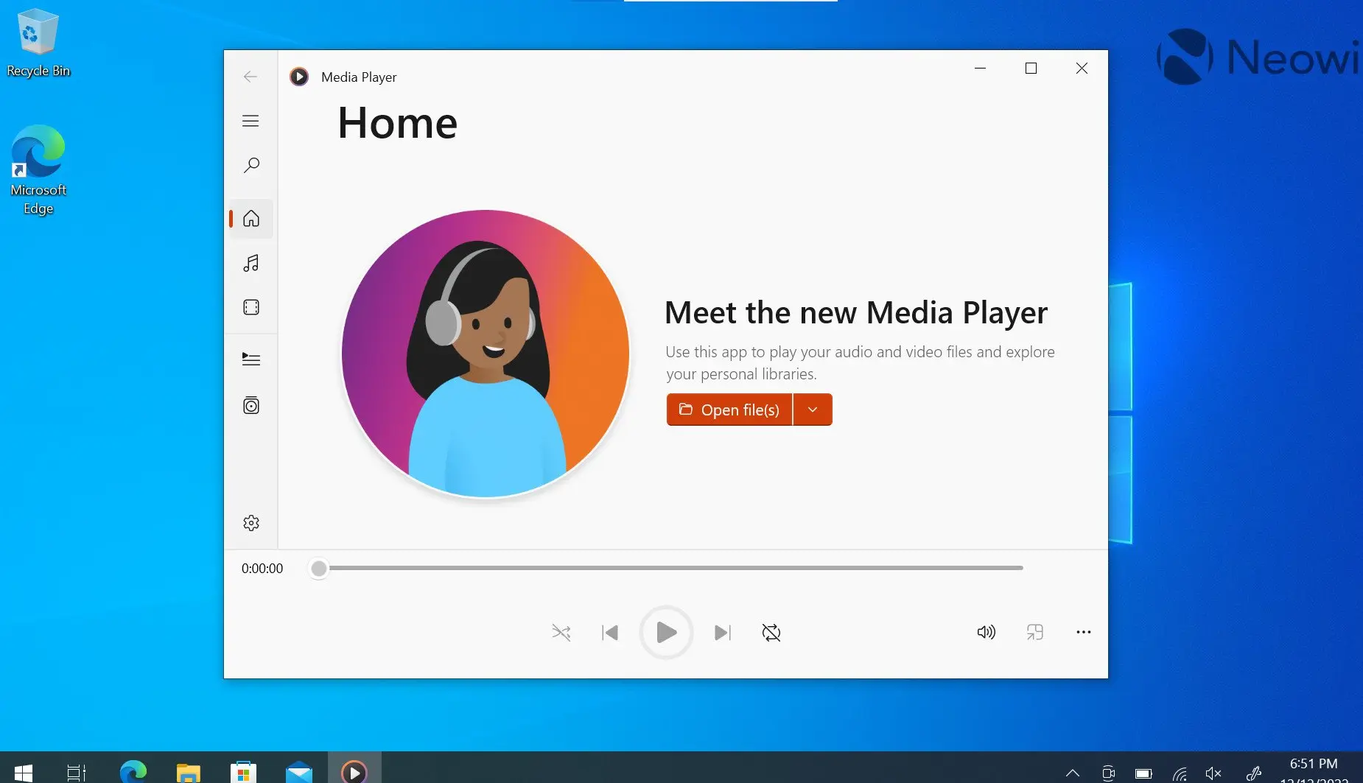Screen dimensions: 1363x783
Task: Open the Play queue sidebar icon
Action: pyautogui.click(x=251, y=359)
